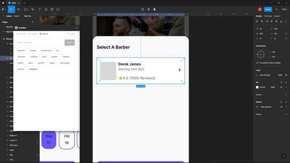
Task: Open the zoom level dropdown
Action: [285, 10]
